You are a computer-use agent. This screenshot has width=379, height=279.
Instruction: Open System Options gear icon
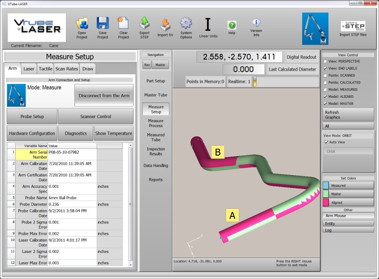coord(186,24)
